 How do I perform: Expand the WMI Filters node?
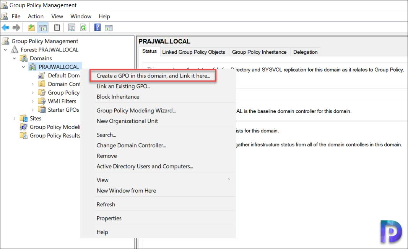click(x=33, y=101)
